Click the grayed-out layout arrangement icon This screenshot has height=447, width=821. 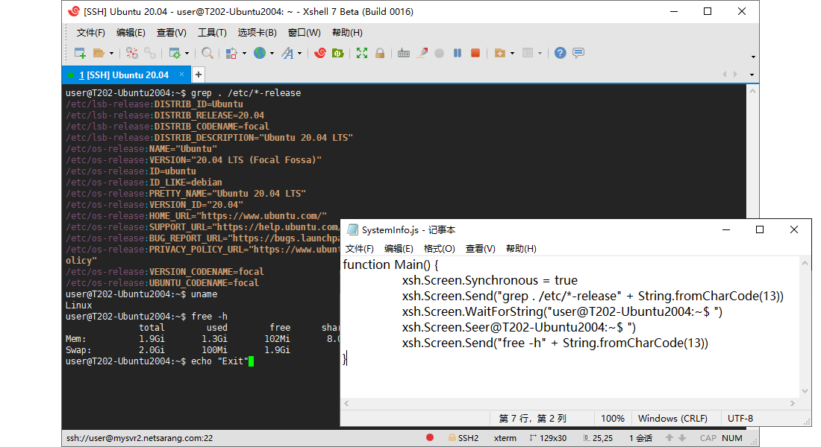(x=528, y=53)
